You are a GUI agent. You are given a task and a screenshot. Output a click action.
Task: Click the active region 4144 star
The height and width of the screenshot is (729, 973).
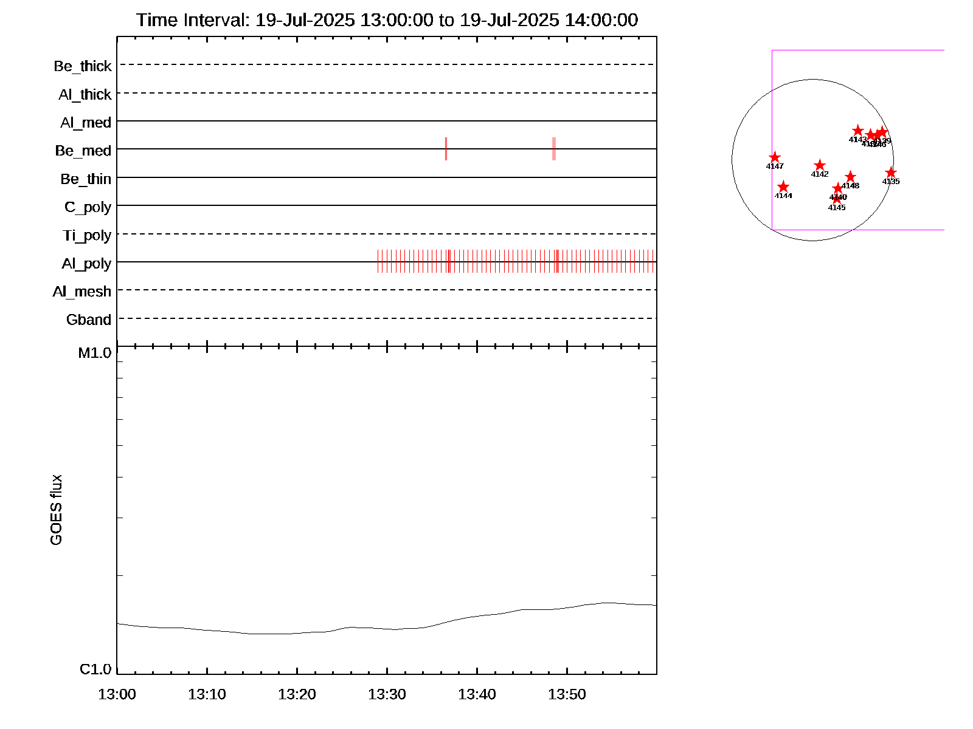[x=783, y=187]
